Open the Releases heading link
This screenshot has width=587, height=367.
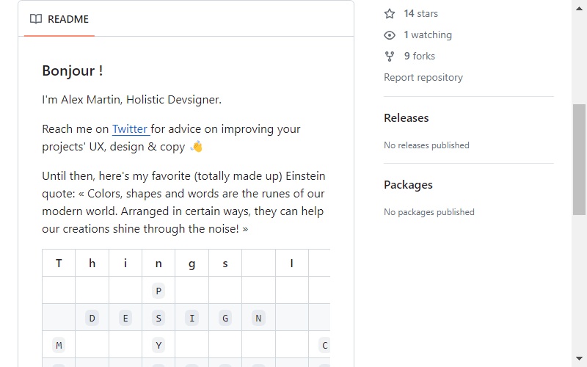coord(406,118)
